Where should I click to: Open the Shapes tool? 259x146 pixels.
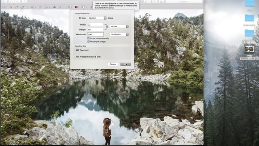(x=33, y=7)
